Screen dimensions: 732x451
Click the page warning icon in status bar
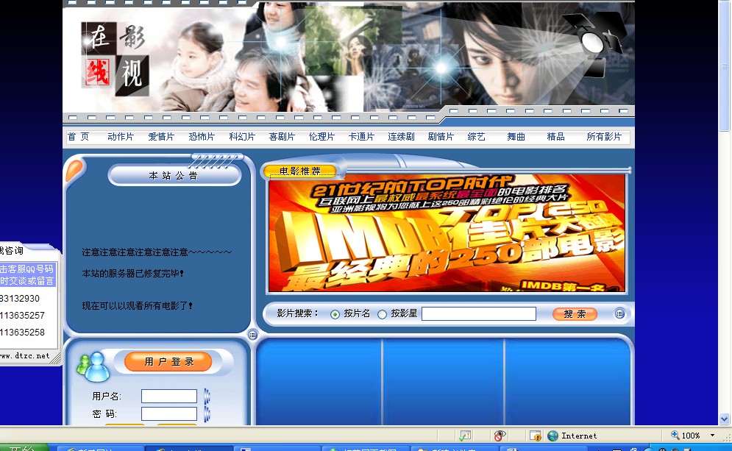[x=536, y=436]
